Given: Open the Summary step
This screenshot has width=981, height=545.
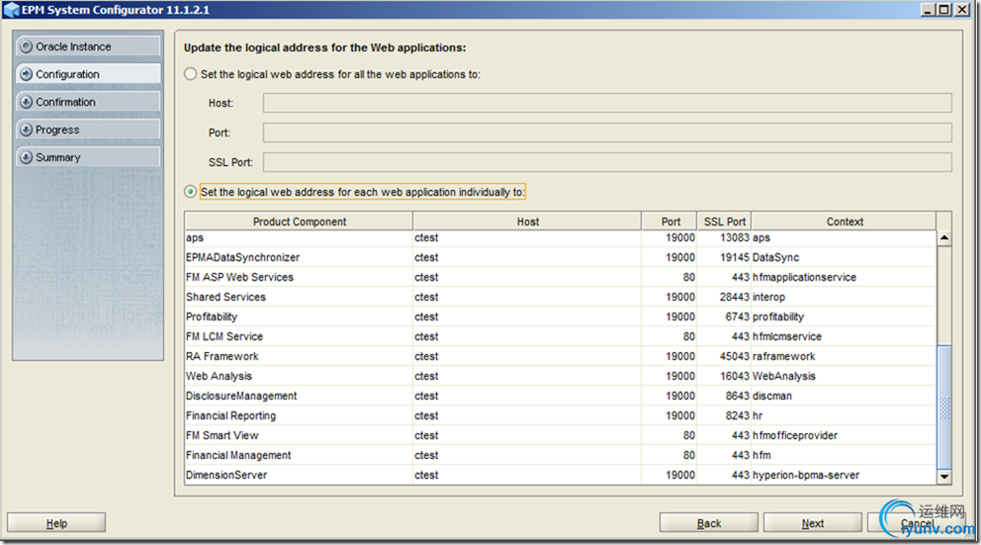Looking at the screenshot, I should (88, 157).
